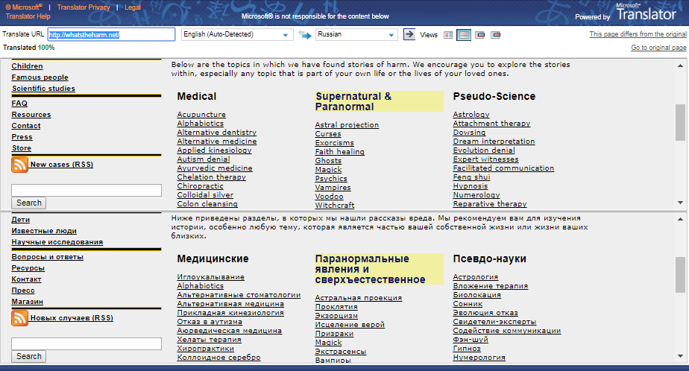This screenshot has width=689, height=371.
Task: Open Альтернативная медицина link
Action: [x=230, y=304]
